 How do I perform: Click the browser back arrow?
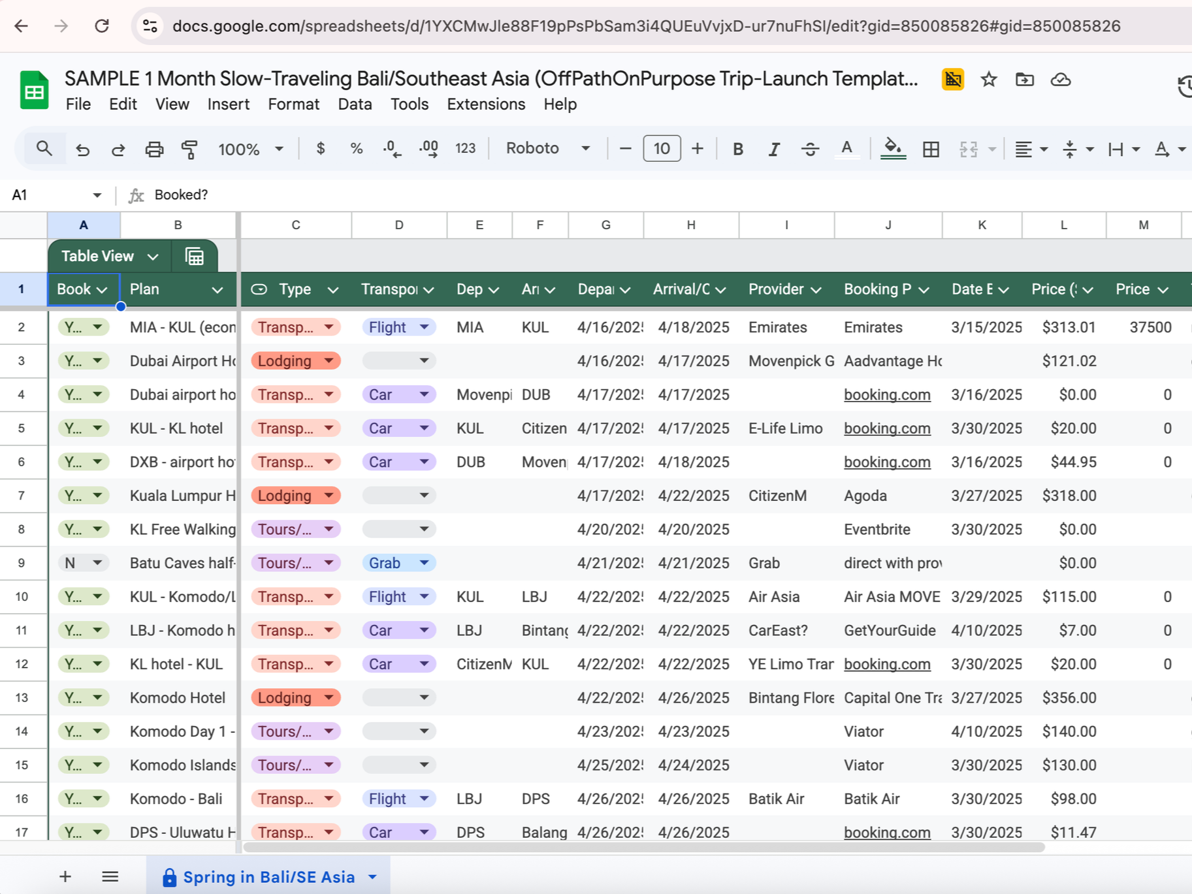tap(22, 26)
